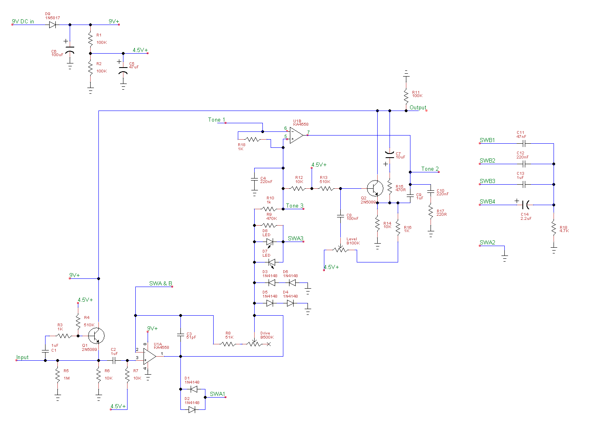Select the 'Tone 2' label
Image resolution: width=613 pixels, height=434 pixels.
pyautogui.click(x=430, y=169)
